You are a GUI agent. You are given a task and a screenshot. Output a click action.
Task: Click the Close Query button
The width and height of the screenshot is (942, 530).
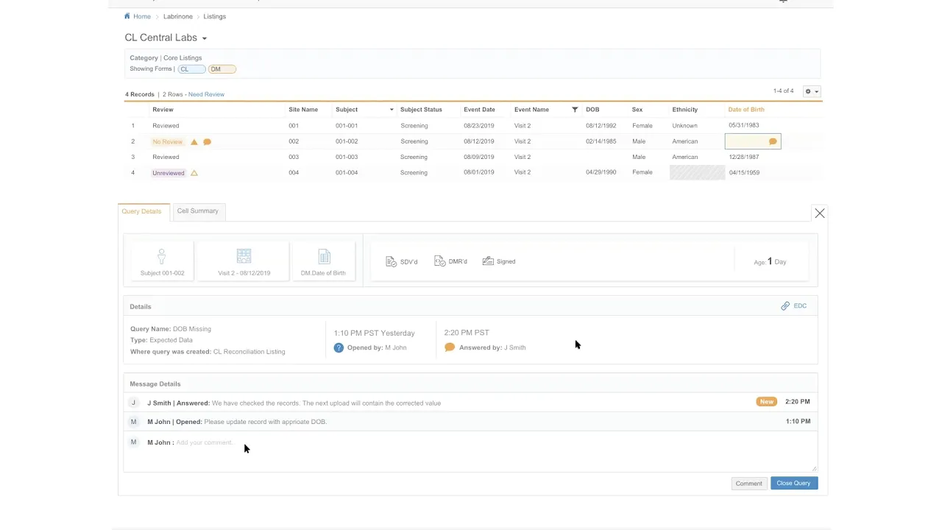pos(793,484)
